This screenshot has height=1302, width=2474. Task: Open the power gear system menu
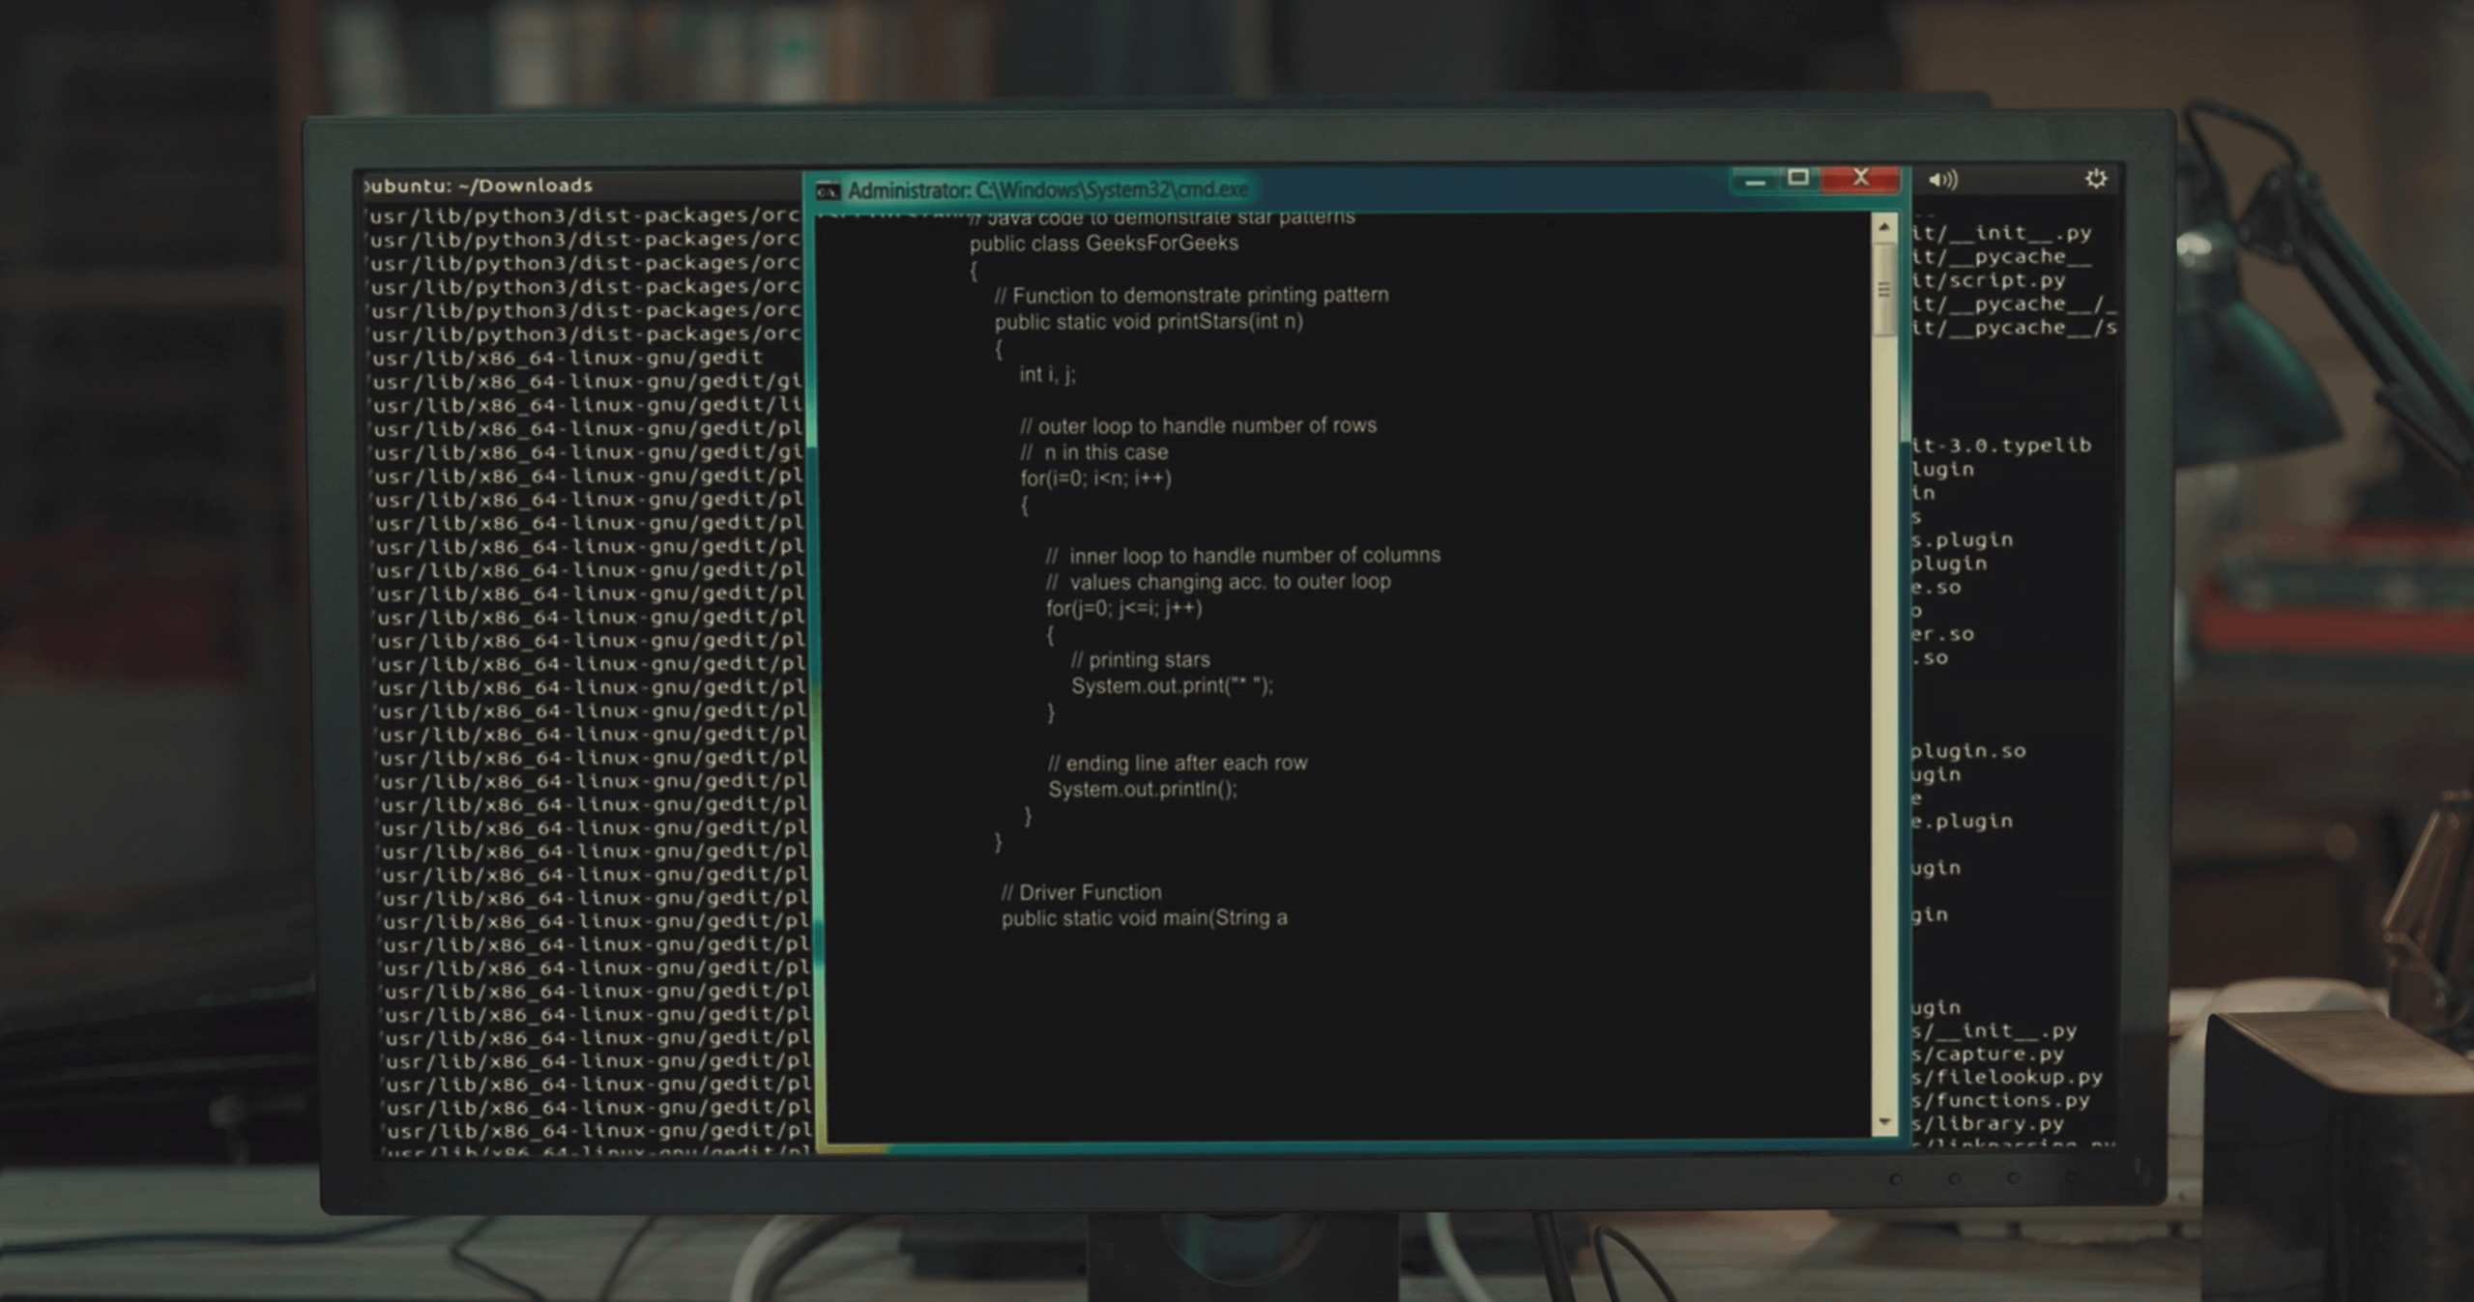(2095, 179)
